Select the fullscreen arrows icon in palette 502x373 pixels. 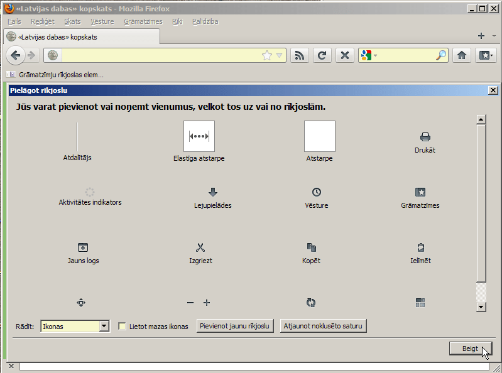pos(81,303)
